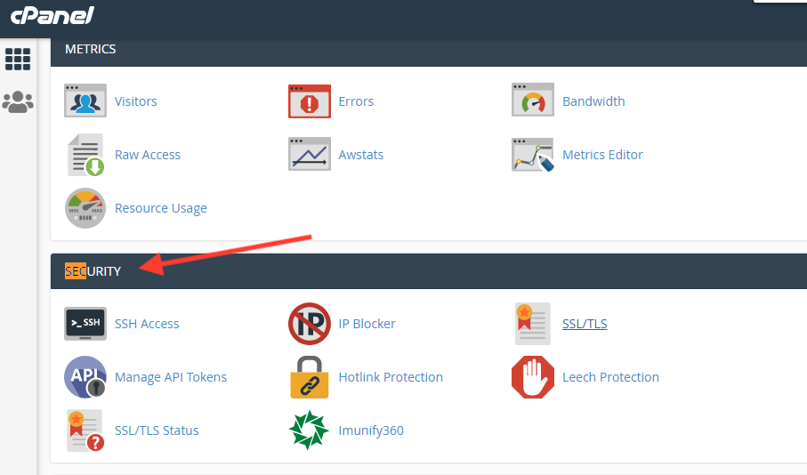Image resolution: width=807 pixels, height=475 pixels.
Task: Open the Hotlink Protection link
Action: (x=391, y=377)
